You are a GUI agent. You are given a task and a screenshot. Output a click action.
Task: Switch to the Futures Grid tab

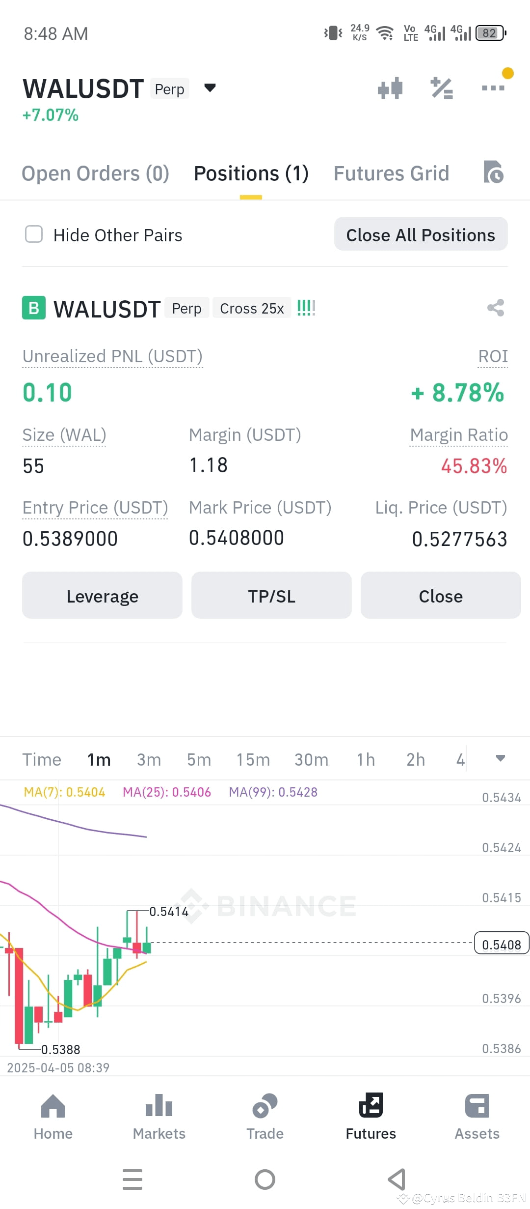click(x=391, y=173)
